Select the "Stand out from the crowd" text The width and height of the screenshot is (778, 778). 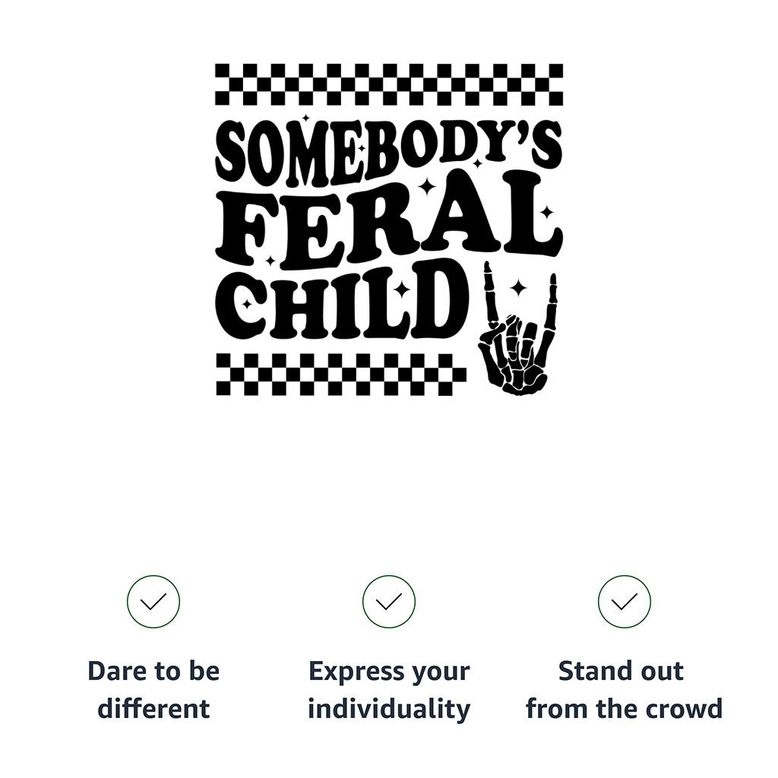624,690
